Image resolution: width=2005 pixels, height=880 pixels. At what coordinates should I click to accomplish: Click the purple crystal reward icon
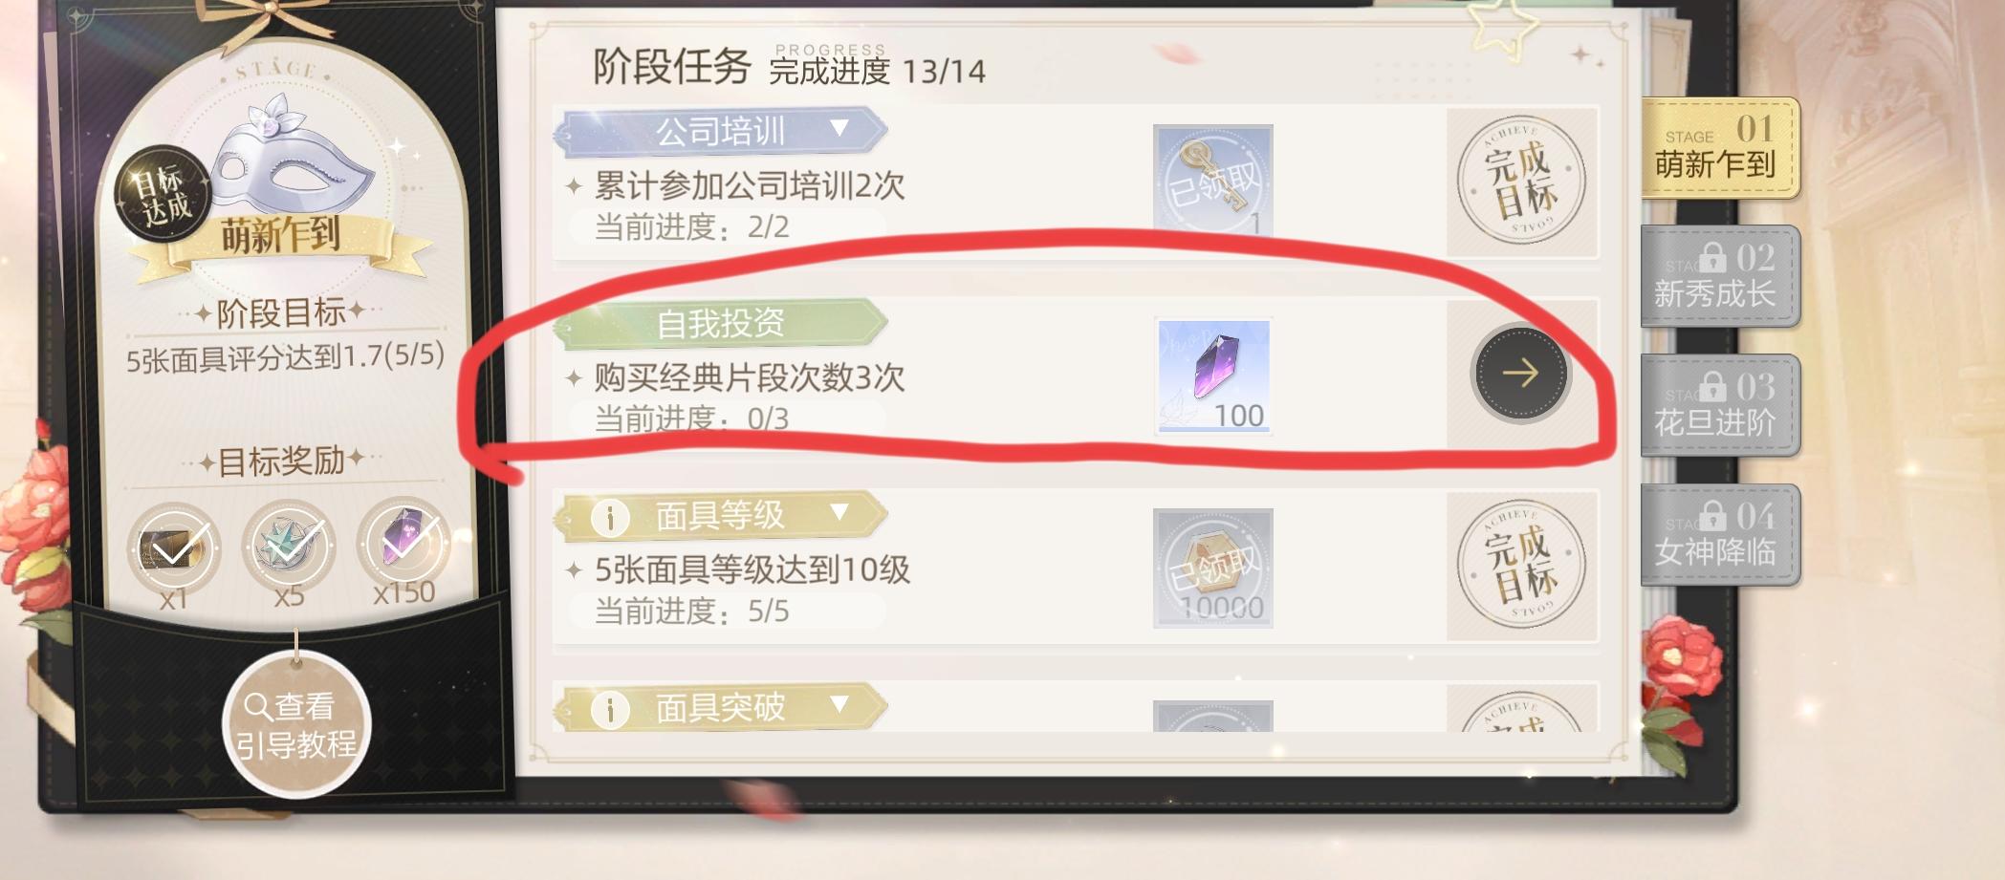tap(1213, 376)
